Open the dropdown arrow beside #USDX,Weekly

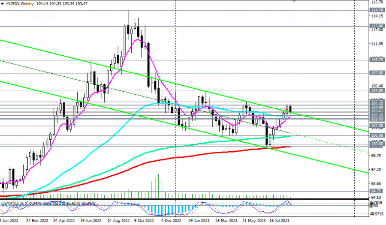click(3, 4)
